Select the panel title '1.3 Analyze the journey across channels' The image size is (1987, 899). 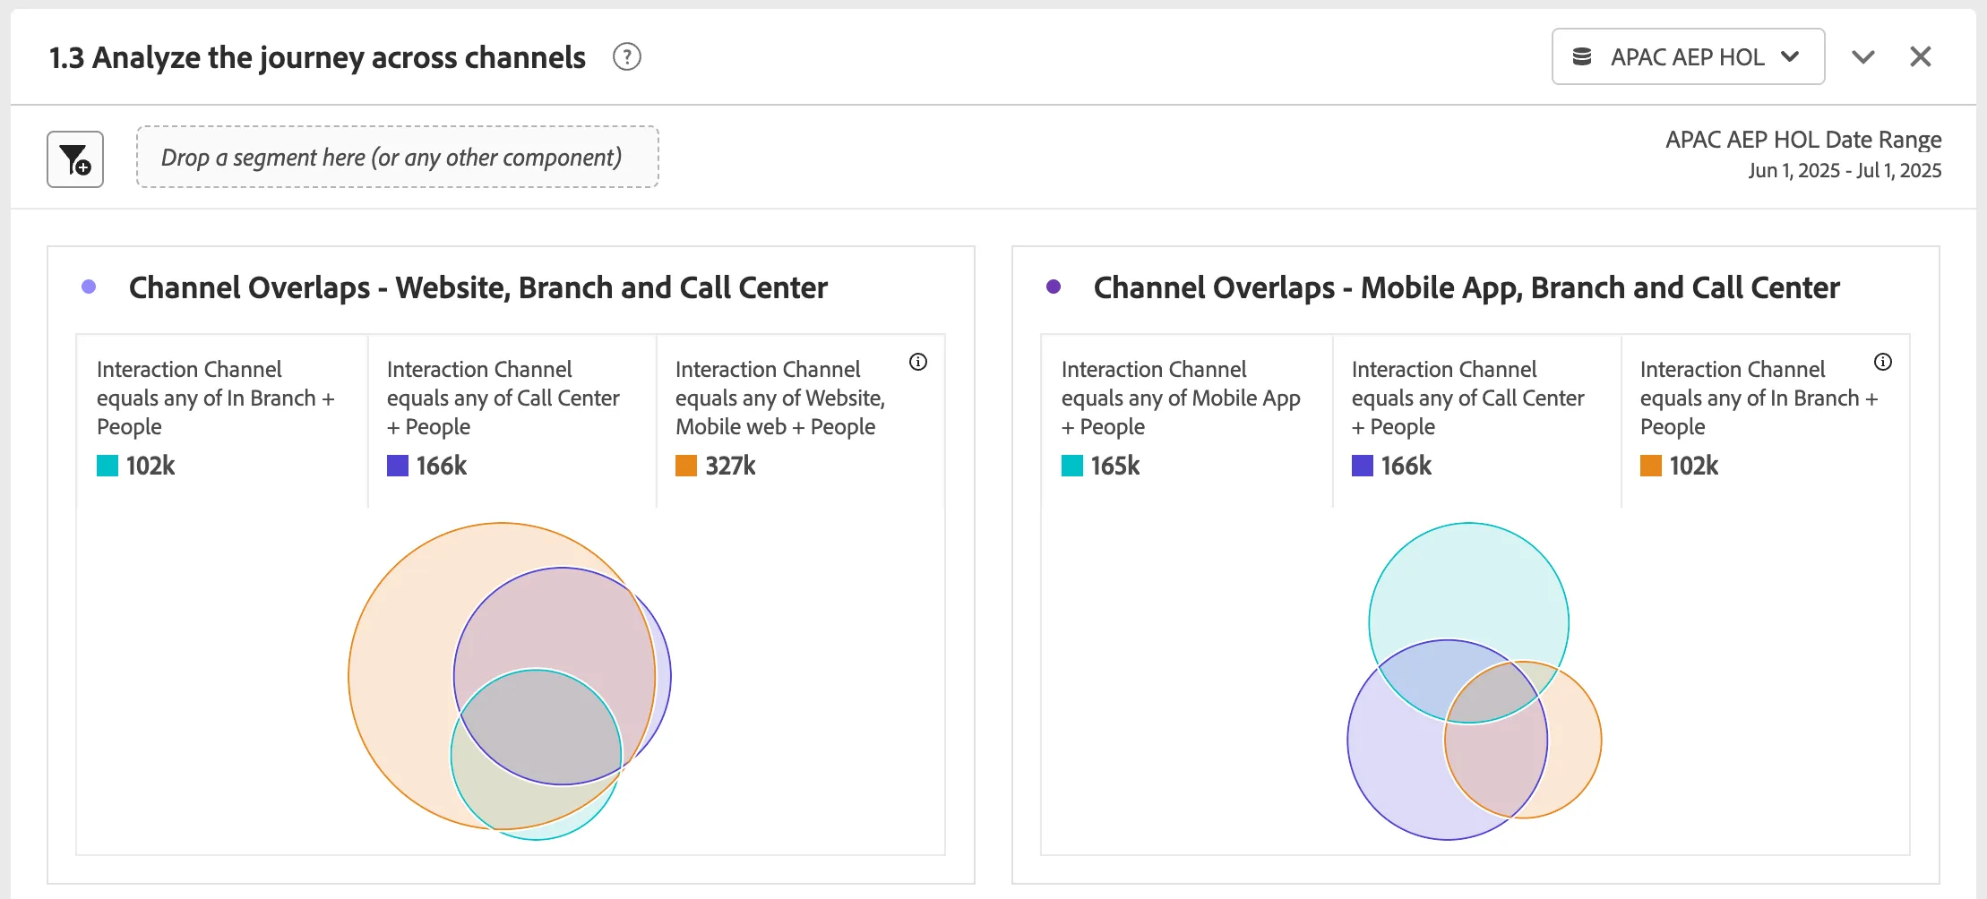coord(317,57)
